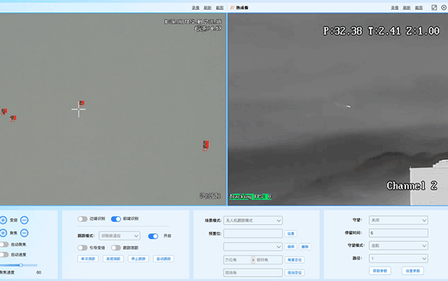Enable the 引导变倍 guided zoom switch

[82, 248]
